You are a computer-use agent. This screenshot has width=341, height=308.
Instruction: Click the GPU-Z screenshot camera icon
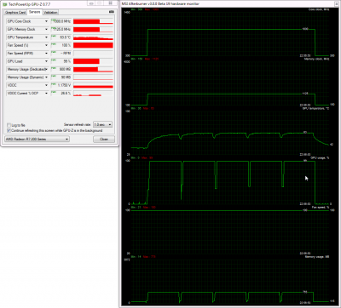click(112, 12)
